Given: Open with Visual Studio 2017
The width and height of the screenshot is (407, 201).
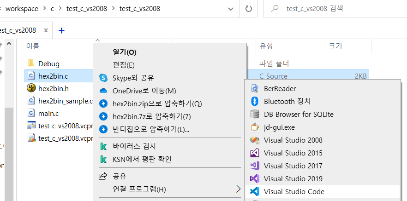Looking at the screenshot, I should click(x=322, y=166).
